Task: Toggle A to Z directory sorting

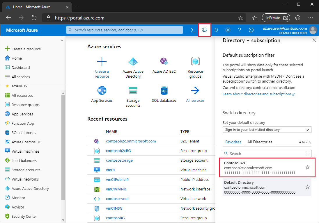Action: [305, 142]
